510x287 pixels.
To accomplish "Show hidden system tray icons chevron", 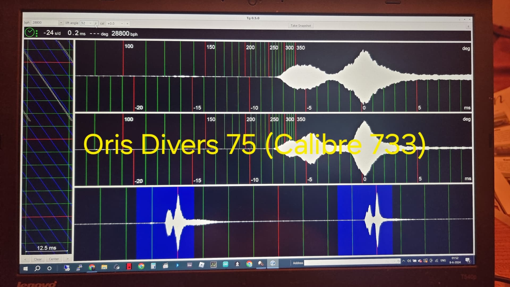I will (x=403, y=261).
